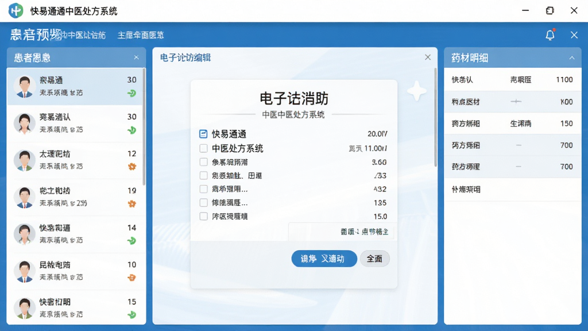The width and height of the screenshot is (588, 331).
Task: Check the box for item 15.0
Action: click(203, 216)
